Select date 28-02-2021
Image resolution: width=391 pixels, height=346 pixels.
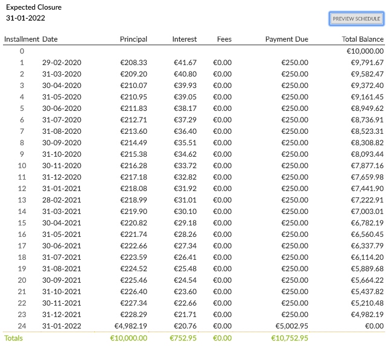62,200
